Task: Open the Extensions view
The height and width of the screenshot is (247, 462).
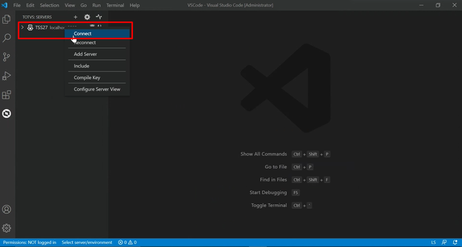Action: (x=7, y=95)
